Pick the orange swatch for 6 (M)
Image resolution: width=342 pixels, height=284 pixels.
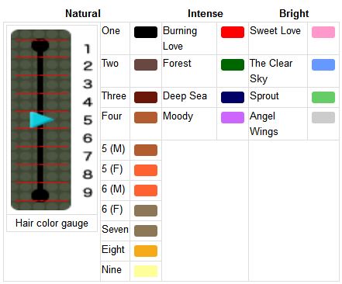[146, 191]
